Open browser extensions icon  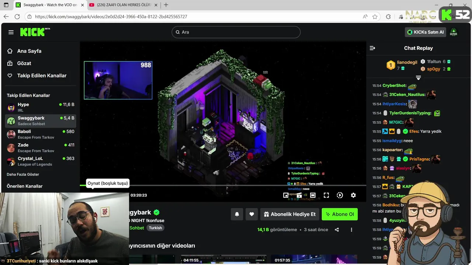coord(388,17)
